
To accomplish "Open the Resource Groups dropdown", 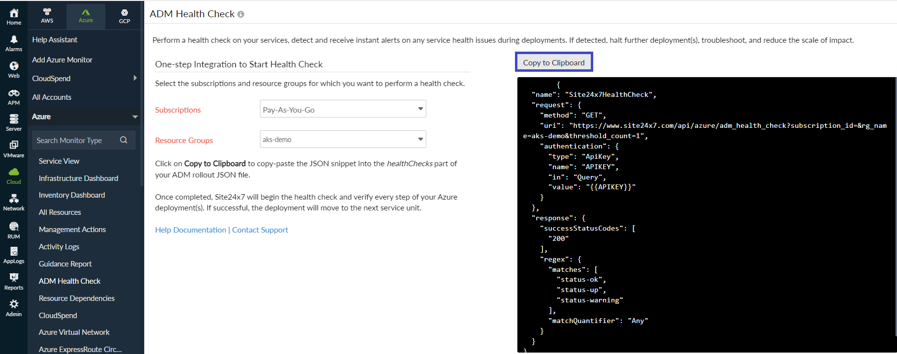I will (343, 139).
